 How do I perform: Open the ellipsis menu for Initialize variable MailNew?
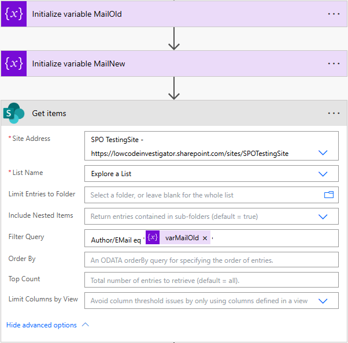click(334, 64)
